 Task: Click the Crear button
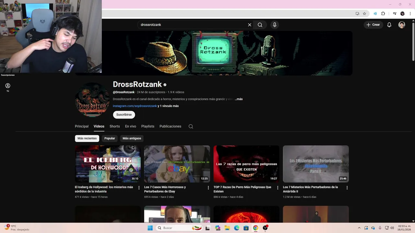373,25
